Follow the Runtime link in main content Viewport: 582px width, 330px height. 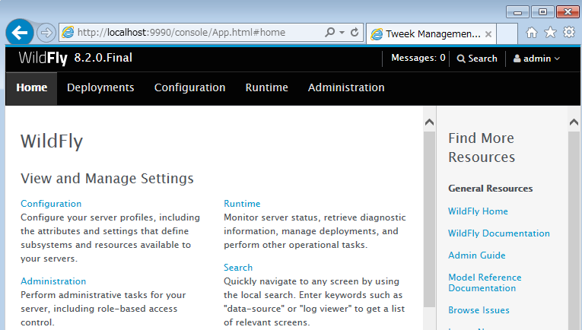242,204
